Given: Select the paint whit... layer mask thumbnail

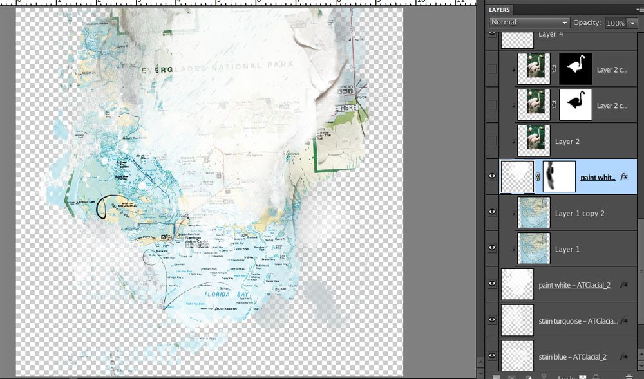Looking at the screenshot, I should 560,177.
